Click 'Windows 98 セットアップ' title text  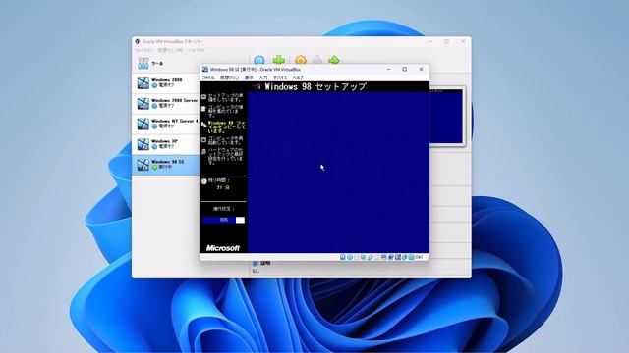tap(315, 86)
